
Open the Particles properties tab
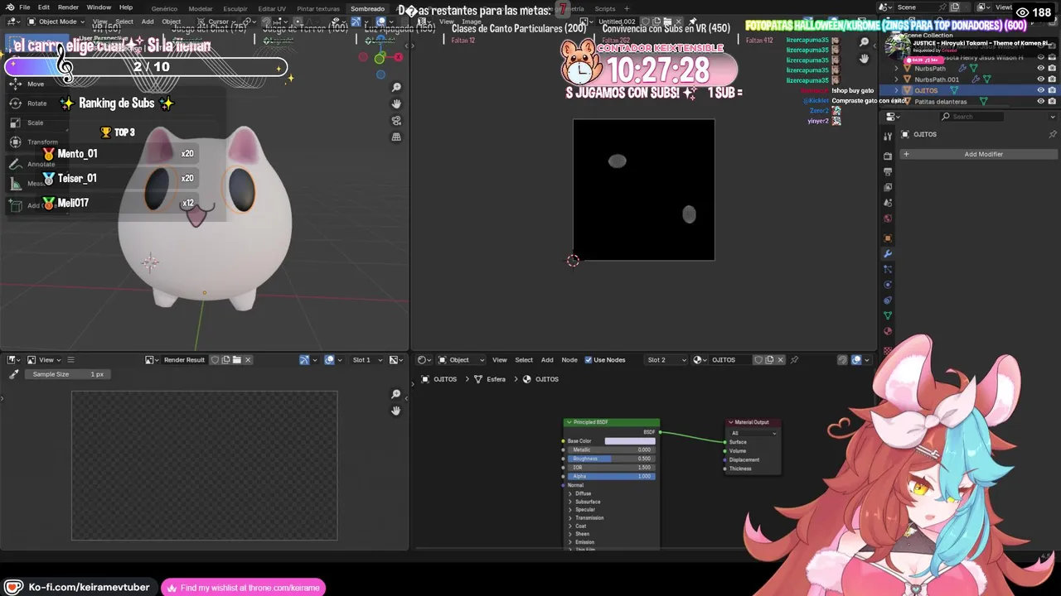point(888,269)
